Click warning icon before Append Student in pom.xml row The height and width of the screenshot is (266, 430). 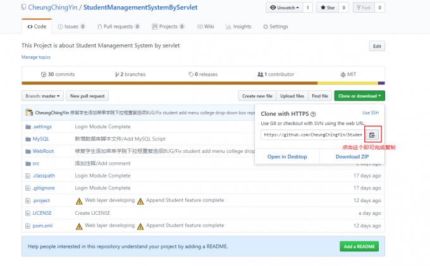click(x=140, y=227)
